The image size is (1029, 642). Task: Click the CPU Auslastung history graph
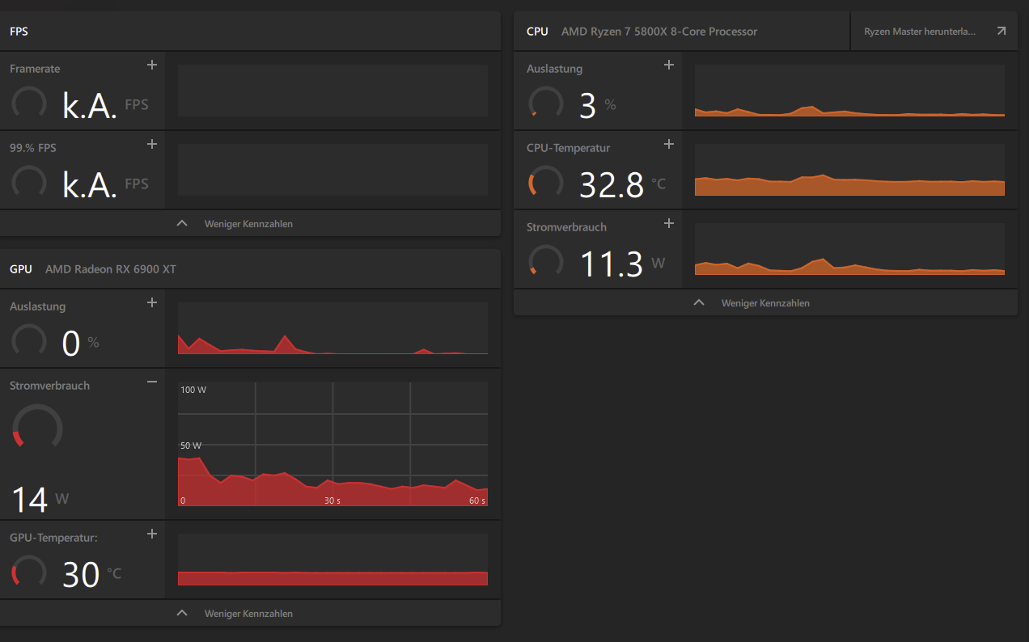tap(849, 91)
